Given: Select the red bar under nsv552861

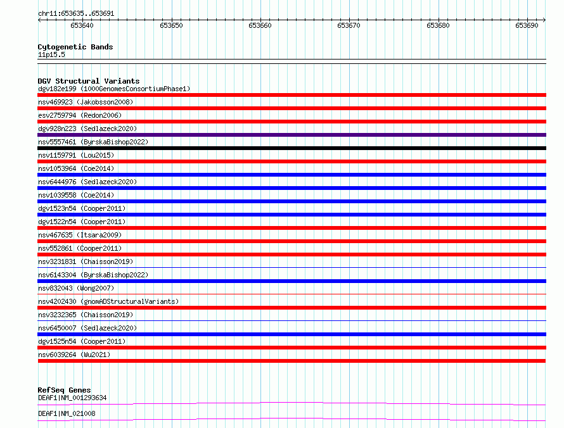Looking at the screenshot, I should pyautogui.click(x=292, y=255).
